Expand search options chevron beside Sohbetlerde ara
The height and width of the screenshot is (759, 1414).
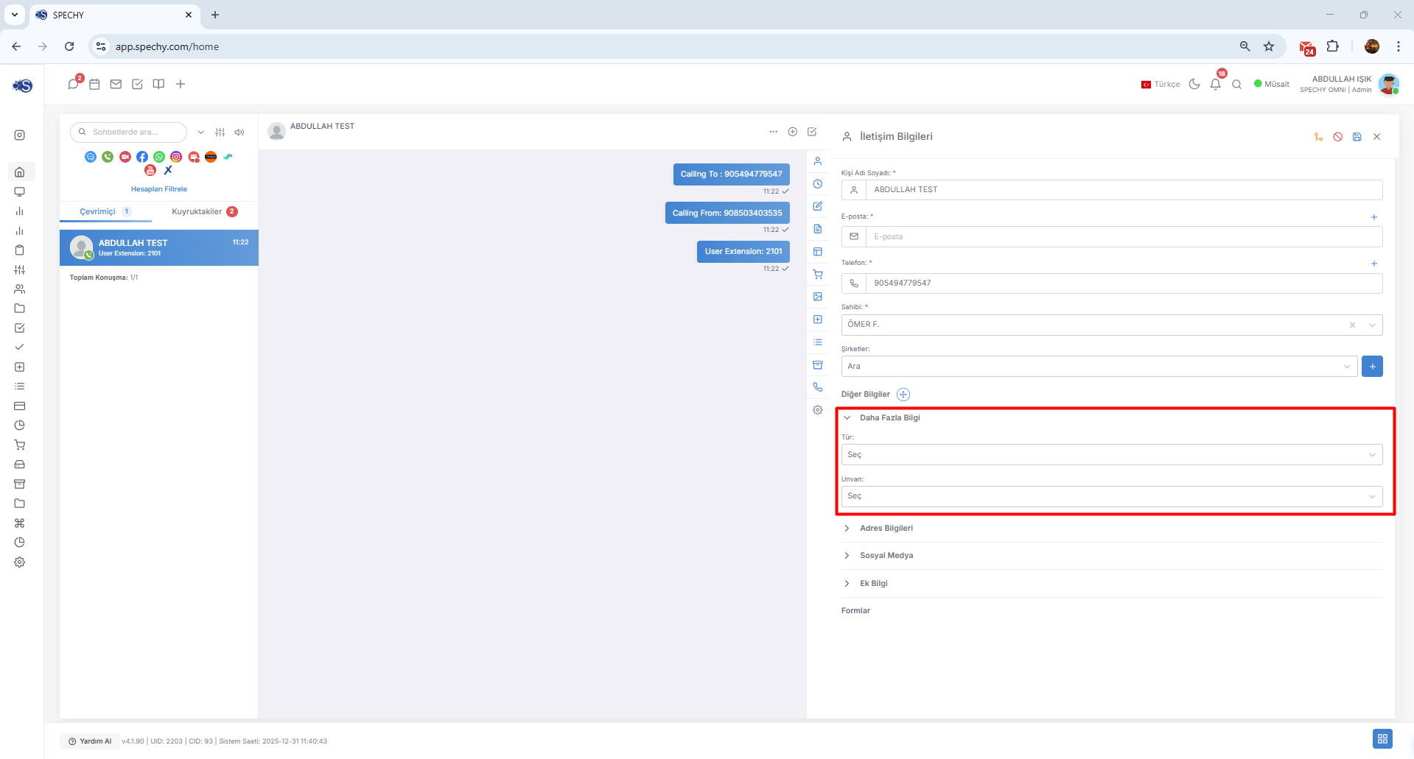coord(200,133)
